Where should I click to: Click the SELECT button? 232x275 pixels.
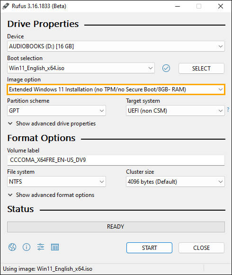point(201,69)
